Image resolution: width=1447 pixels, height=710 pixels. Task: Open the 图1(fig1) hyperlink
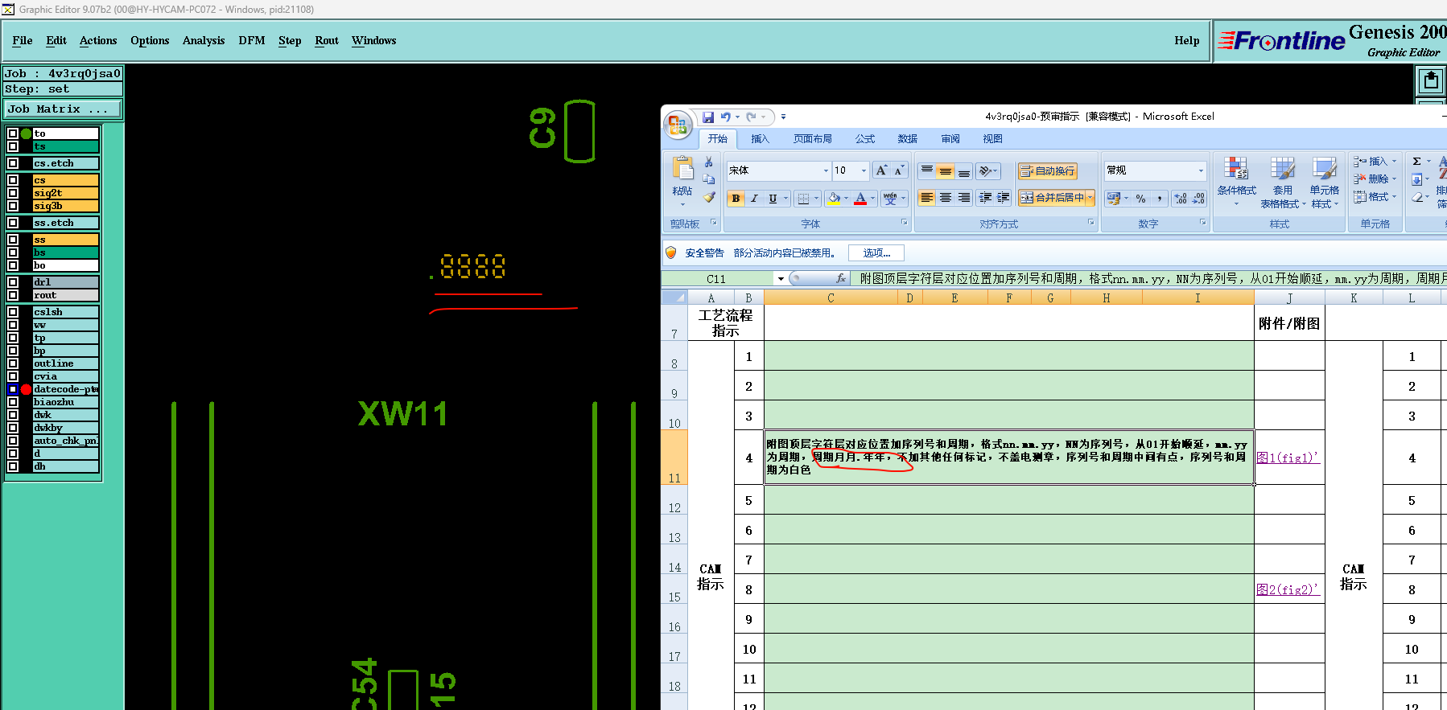[1288, 458]
